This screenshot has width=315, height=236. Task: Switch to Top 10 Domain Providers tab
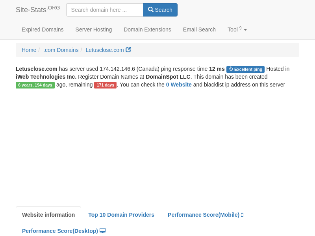click(121, 215)
